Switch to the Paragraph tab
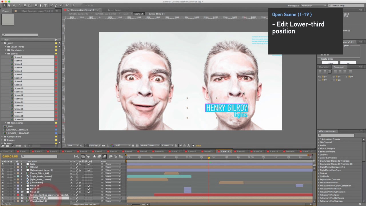Viewport: 366px width, 206px height. 339,67
